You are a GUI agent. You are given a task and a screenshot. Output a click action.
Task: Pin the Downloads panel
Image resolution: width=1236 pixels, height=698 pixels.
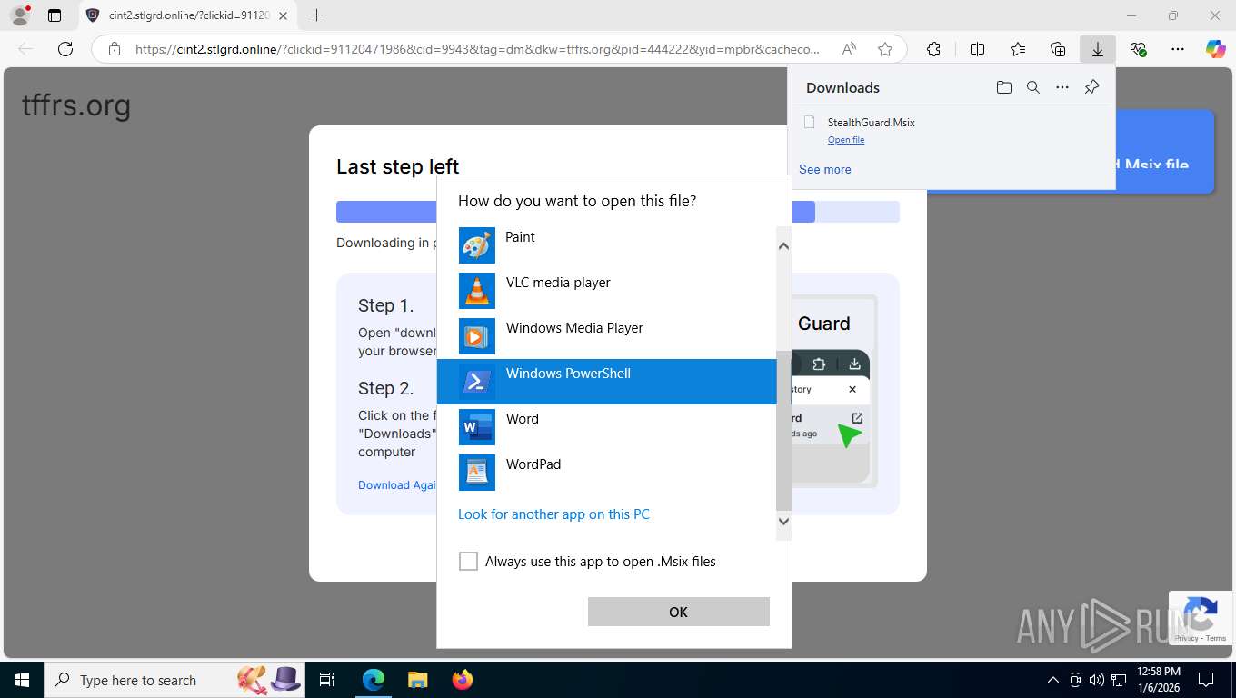point(1091,87)
